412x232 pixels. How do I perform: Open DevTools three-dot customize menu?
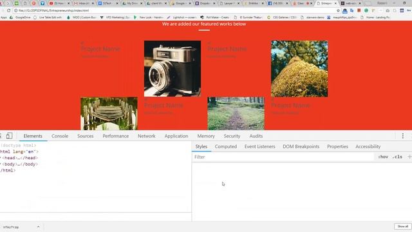pyautogui.click(x=402, y=136)
